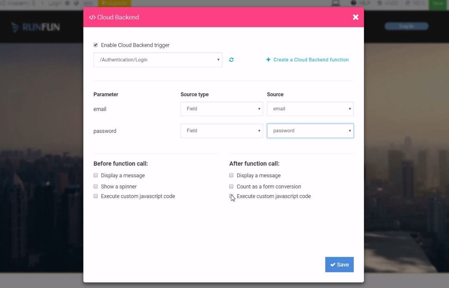Open the /Authentication/Login function dropdown
Screen dimensions: 449x288
point(158,60)
